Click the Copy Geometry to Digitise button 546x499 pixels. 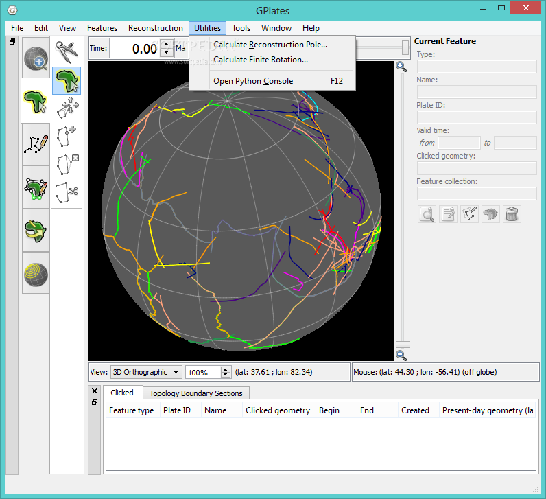[x=469, y=214]
